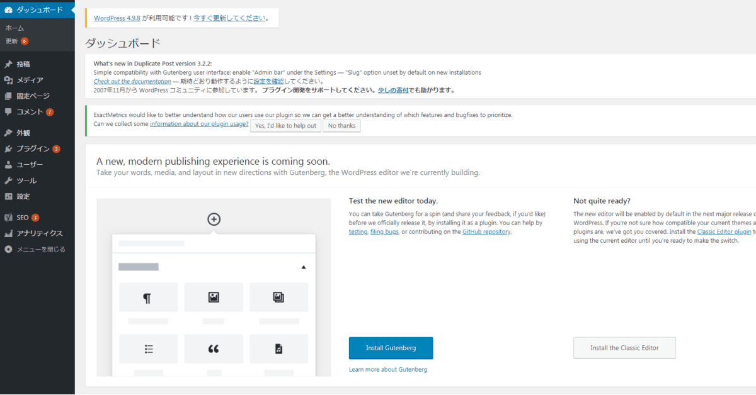Click the media icon beside メディア
756x395 pixels.
tap(9, 80)
